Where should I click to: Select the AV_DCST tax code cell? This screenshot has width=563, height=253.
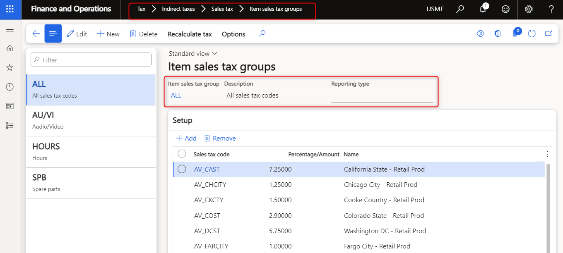(x=207, y=231)
